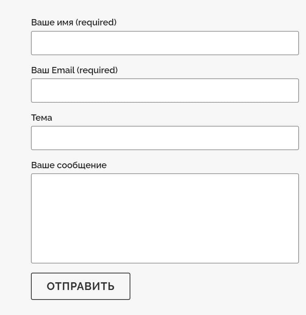306x315 pixels.
Task: Click the 'Ваше сообщение' label text
Action: (69, 165)
